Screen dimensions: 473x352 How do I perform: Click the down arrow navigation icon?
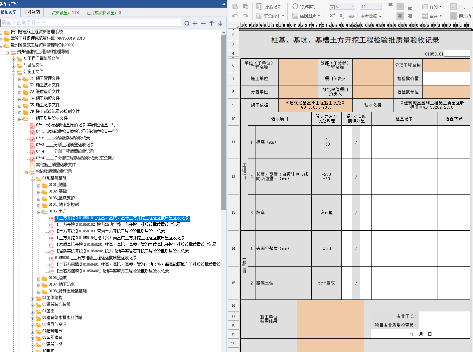pos(220,23)
